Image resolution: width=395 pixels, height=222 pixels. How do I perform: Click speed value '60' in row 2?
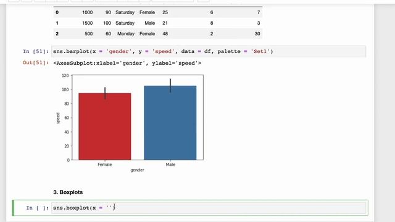coord(109,34)
